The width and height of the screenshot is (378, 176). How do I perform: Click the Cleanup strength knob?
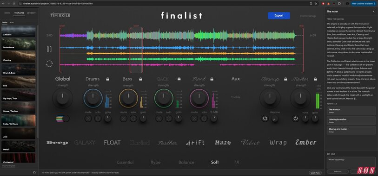[x=270, y=98]
